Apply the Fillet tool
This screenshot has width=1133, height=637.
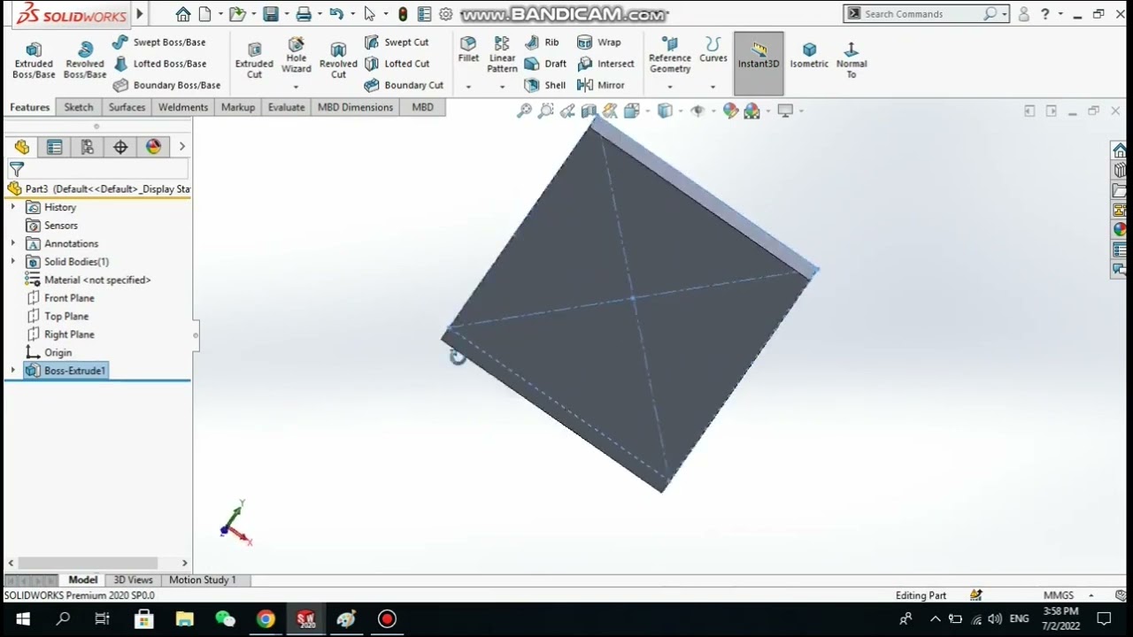[x=468, y=50]
